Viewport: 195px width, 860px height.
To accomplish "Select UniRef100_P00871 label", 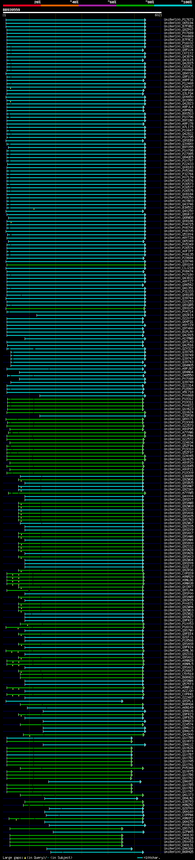I will (179, 604).
